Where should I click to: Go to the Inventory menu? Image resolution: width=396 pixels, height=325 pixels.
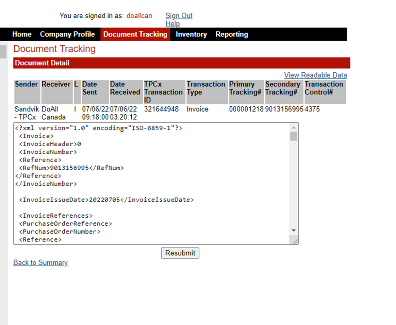pyautogui.click(x=191, y=34)
